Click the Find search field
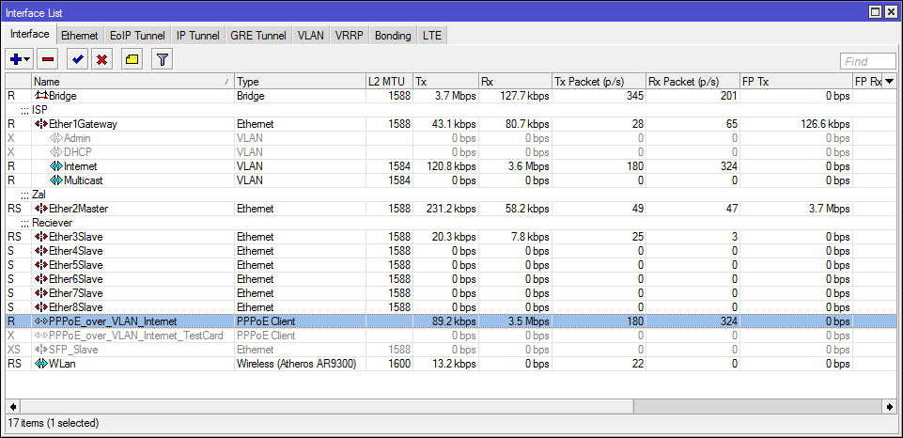 tap(866, 61)
